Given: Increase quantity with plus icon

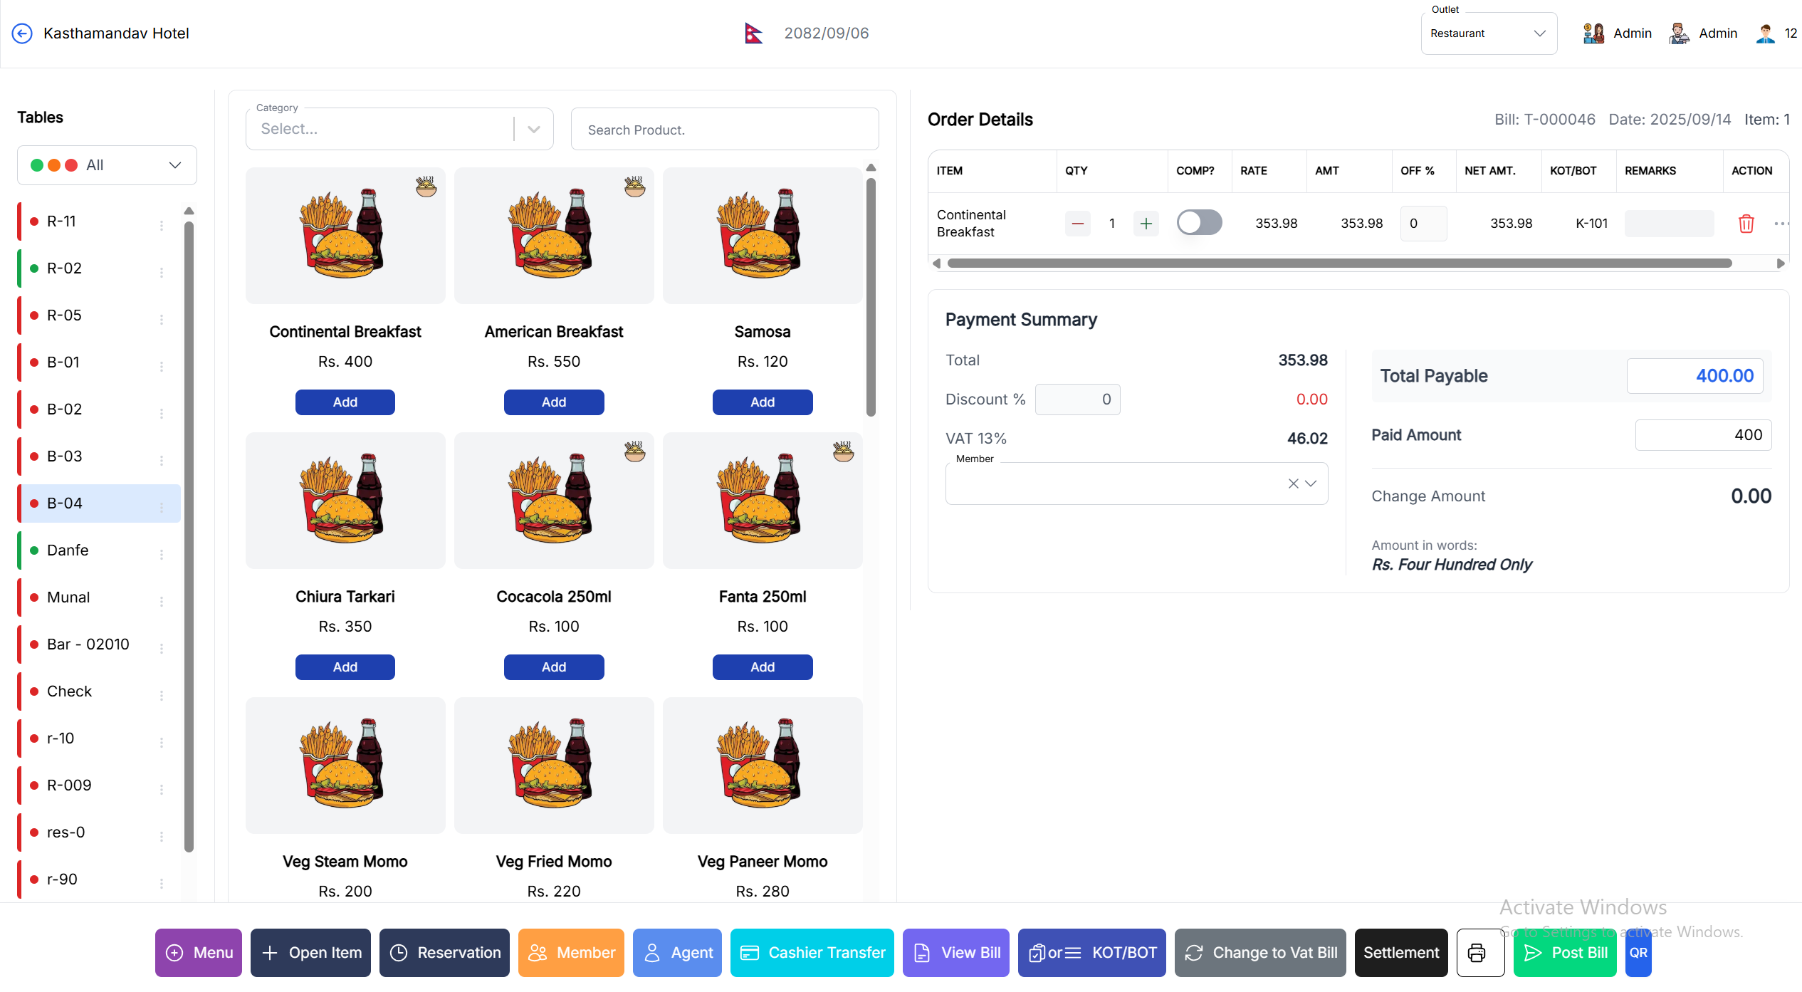Looking at the screenshot, I should click(x=1146, y=224).
